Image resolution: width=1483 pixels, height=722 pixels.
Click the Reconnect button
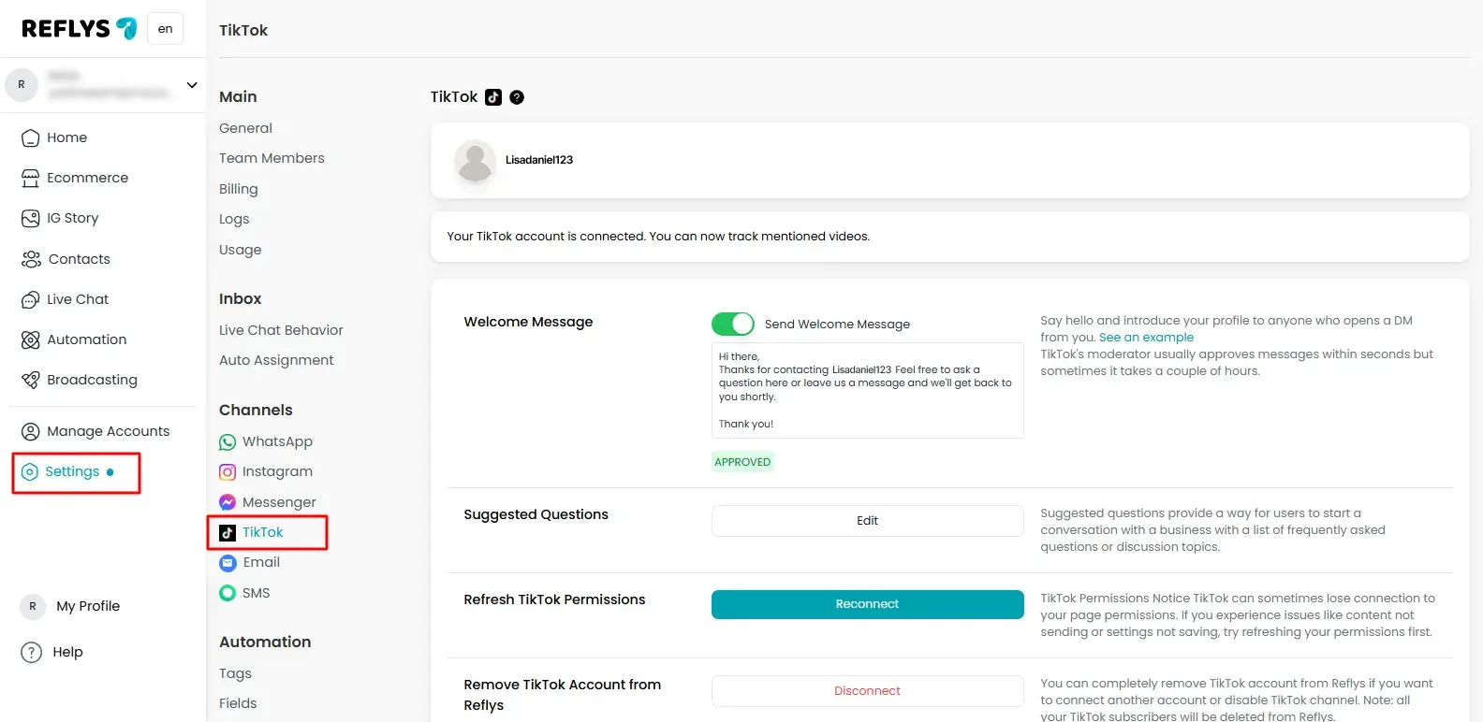tap(867, 604)
